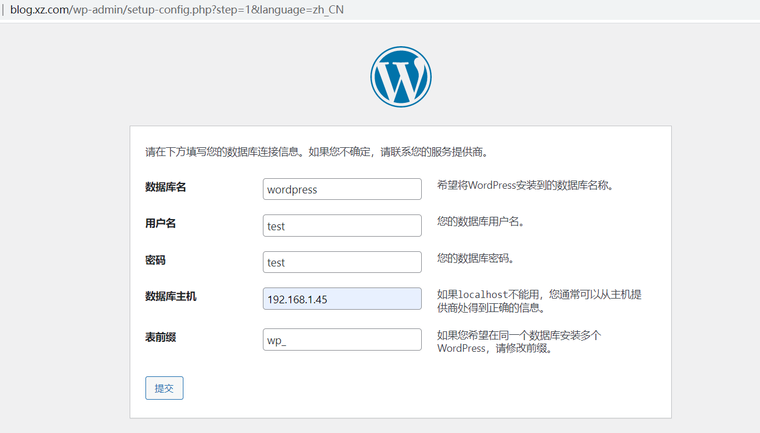Click the description '您的数据库用户名。'

pyautogui.click(x=481, y=222)
